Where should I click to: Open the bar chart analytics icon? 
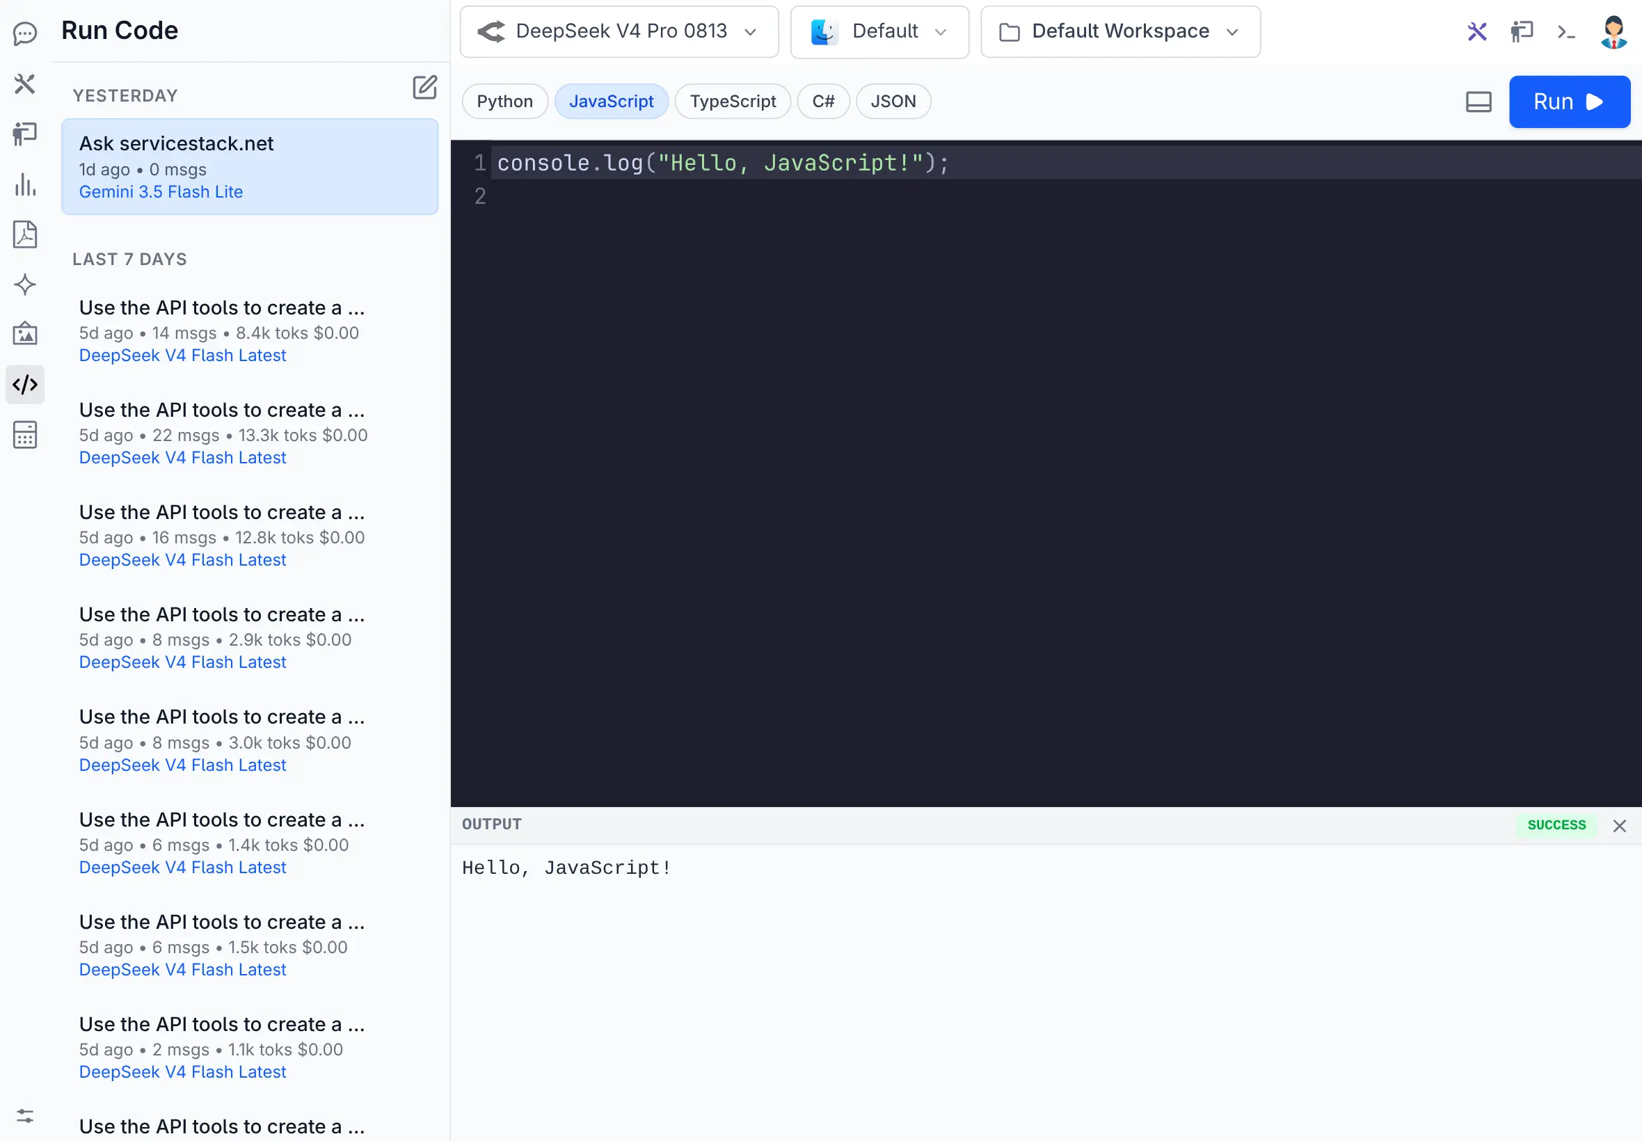point(25,184)
